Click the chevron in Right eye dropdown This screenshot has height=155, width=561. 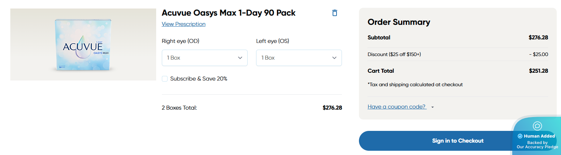pyautogui.click(x=240, y=58)
